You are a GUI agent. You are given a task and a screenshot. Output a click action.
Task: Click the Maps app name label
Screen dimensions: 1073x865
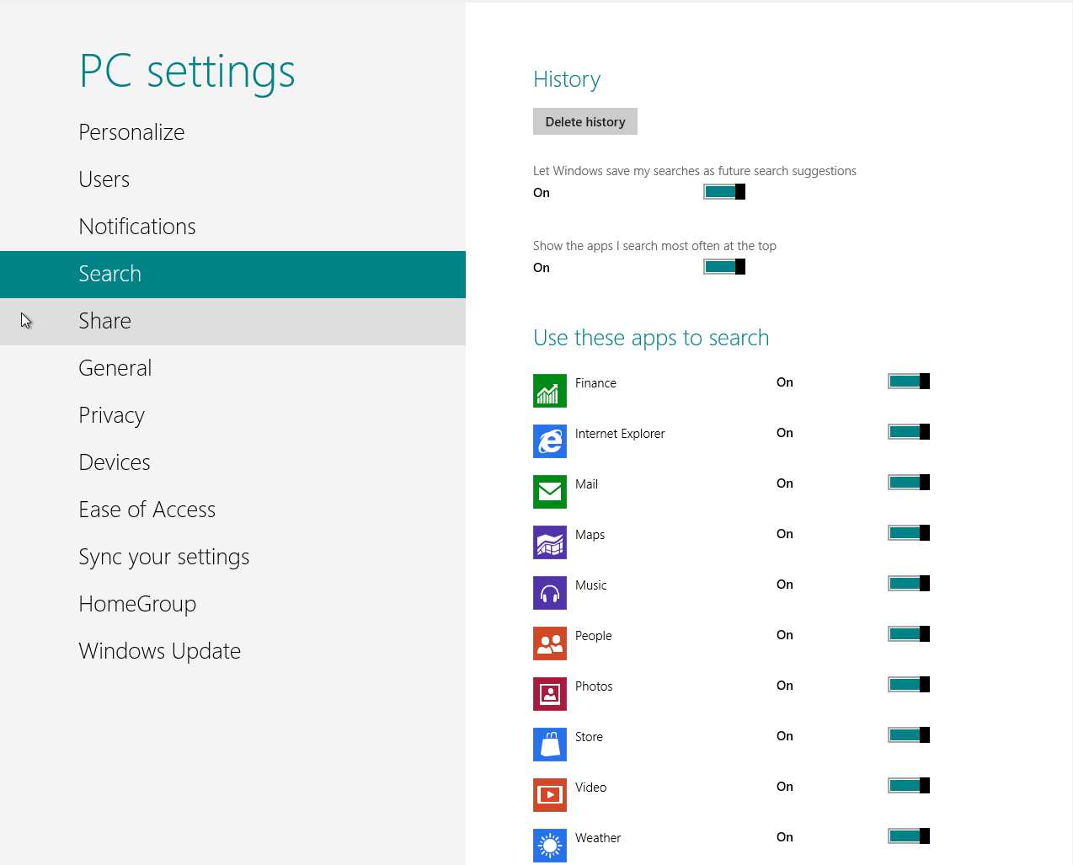pyautogui.click(x=590, y=535)
